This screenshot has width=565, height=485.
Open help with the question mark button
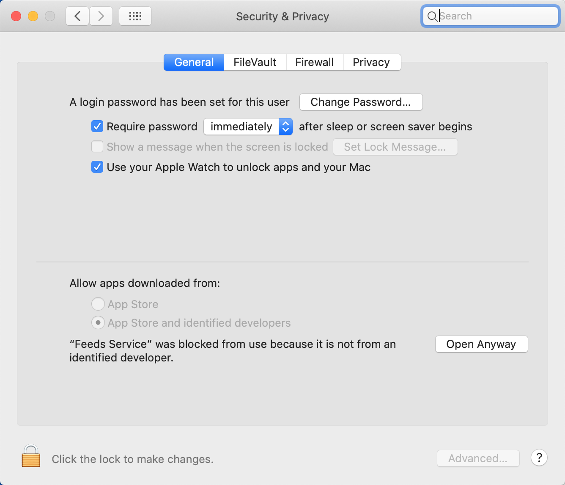[539, 458]
